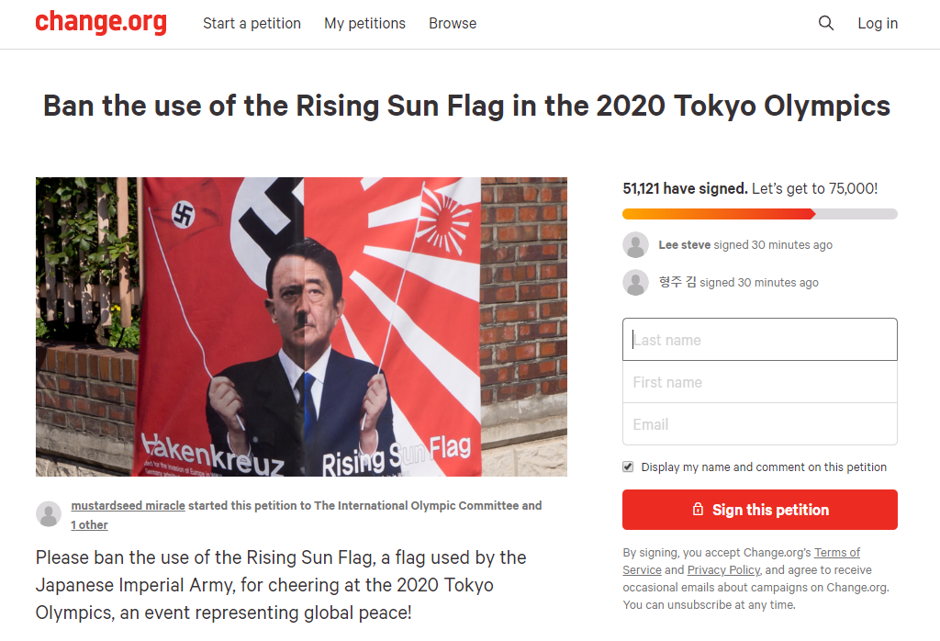Viewport: 940px width, 641px height.
Task: Click the signature progress bar
Action: (x=760, y=214)
